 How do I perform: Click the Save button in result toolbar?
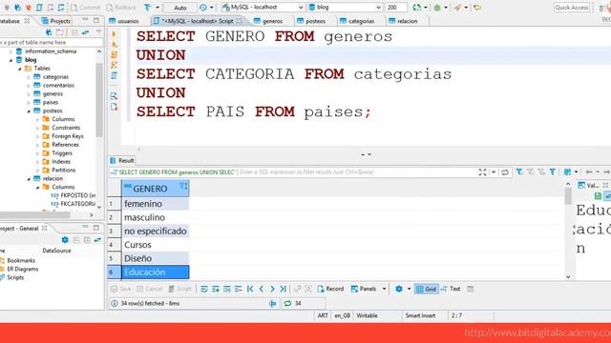tap(121, 289)
